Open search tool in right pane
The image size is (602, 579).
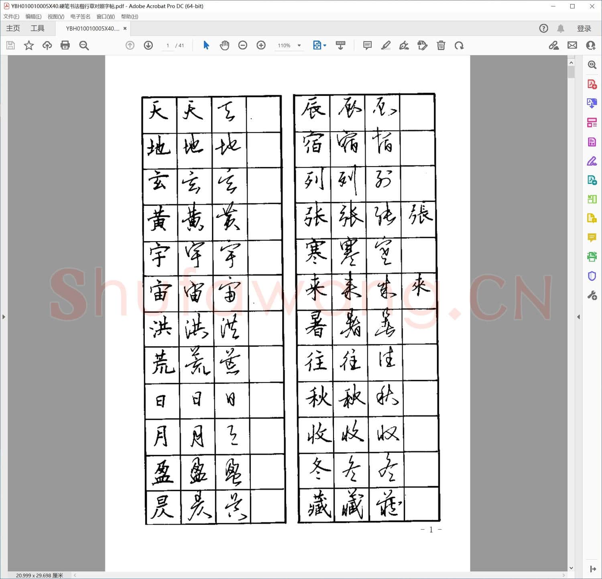tap(592, 65)
